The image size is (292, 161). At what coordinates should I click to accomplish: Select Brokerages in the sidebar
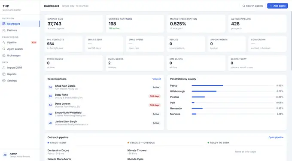[x=20, y=55]
